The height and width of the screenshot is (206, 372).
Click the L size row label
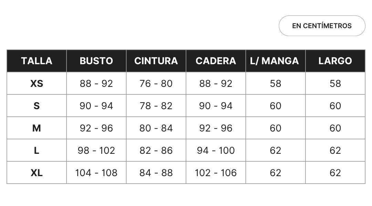(x=37, y=150)
